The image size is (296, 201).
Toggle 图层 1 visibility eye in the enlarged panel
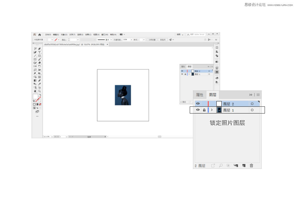tap(198, 110)
